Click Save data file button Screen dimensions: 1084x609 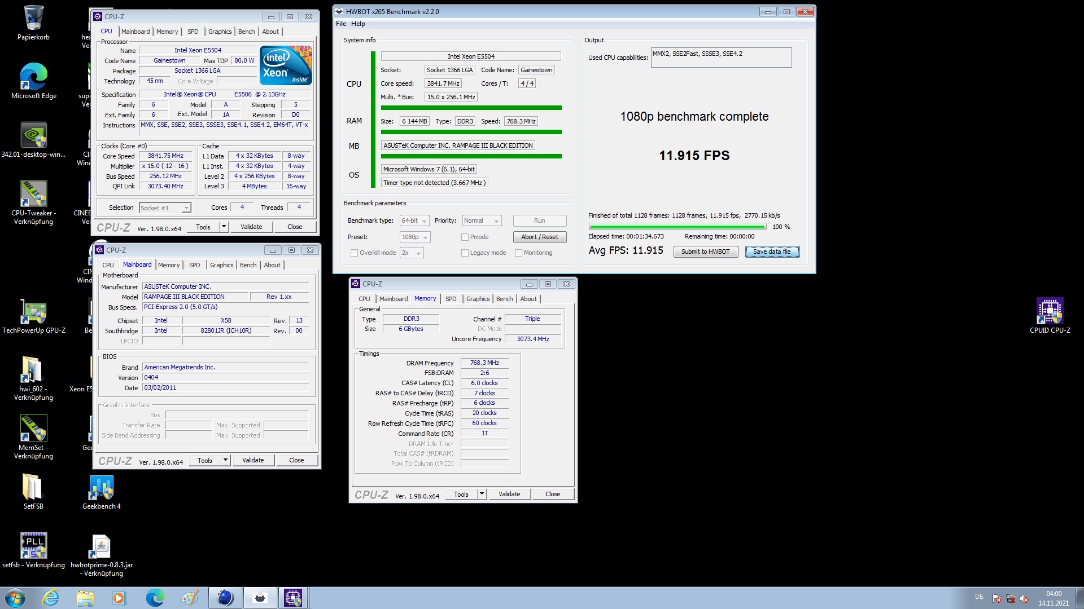click(772, 252)
